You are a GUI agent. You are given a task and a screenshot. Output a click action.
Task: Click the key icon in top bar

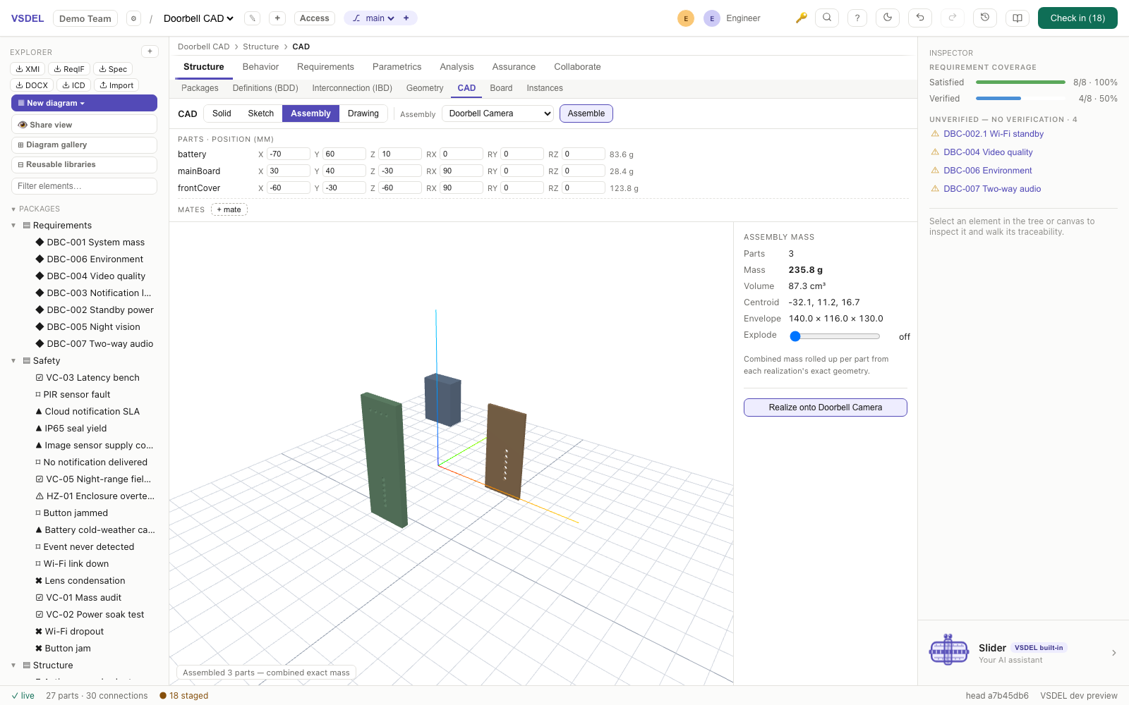pos(802,18)
